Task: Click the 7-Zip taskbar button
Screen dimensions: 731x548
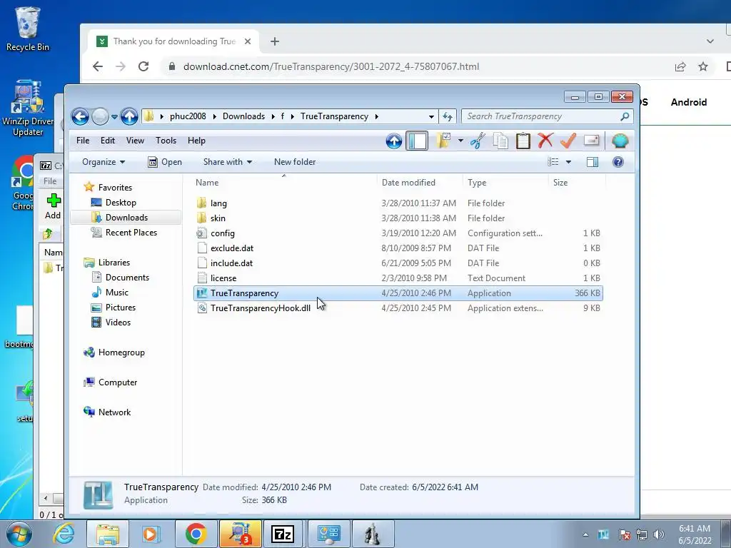Action: pos(283,534)
